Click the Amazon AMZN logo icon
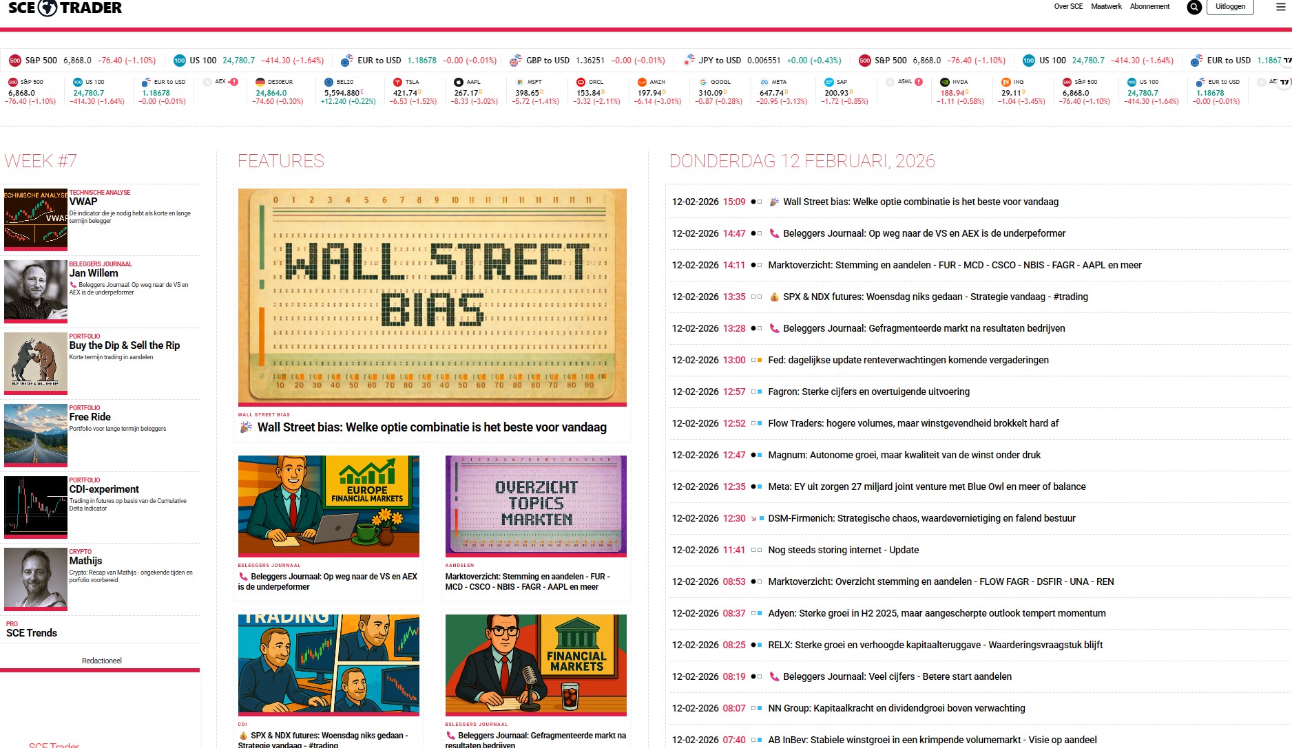The width and height of the screenshot is (1292, 748). pyautogui.click(x=642, y=82)
